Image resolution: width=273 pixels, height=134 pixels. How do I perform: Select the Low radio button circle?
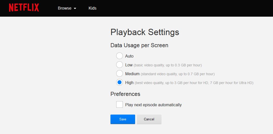120,65
